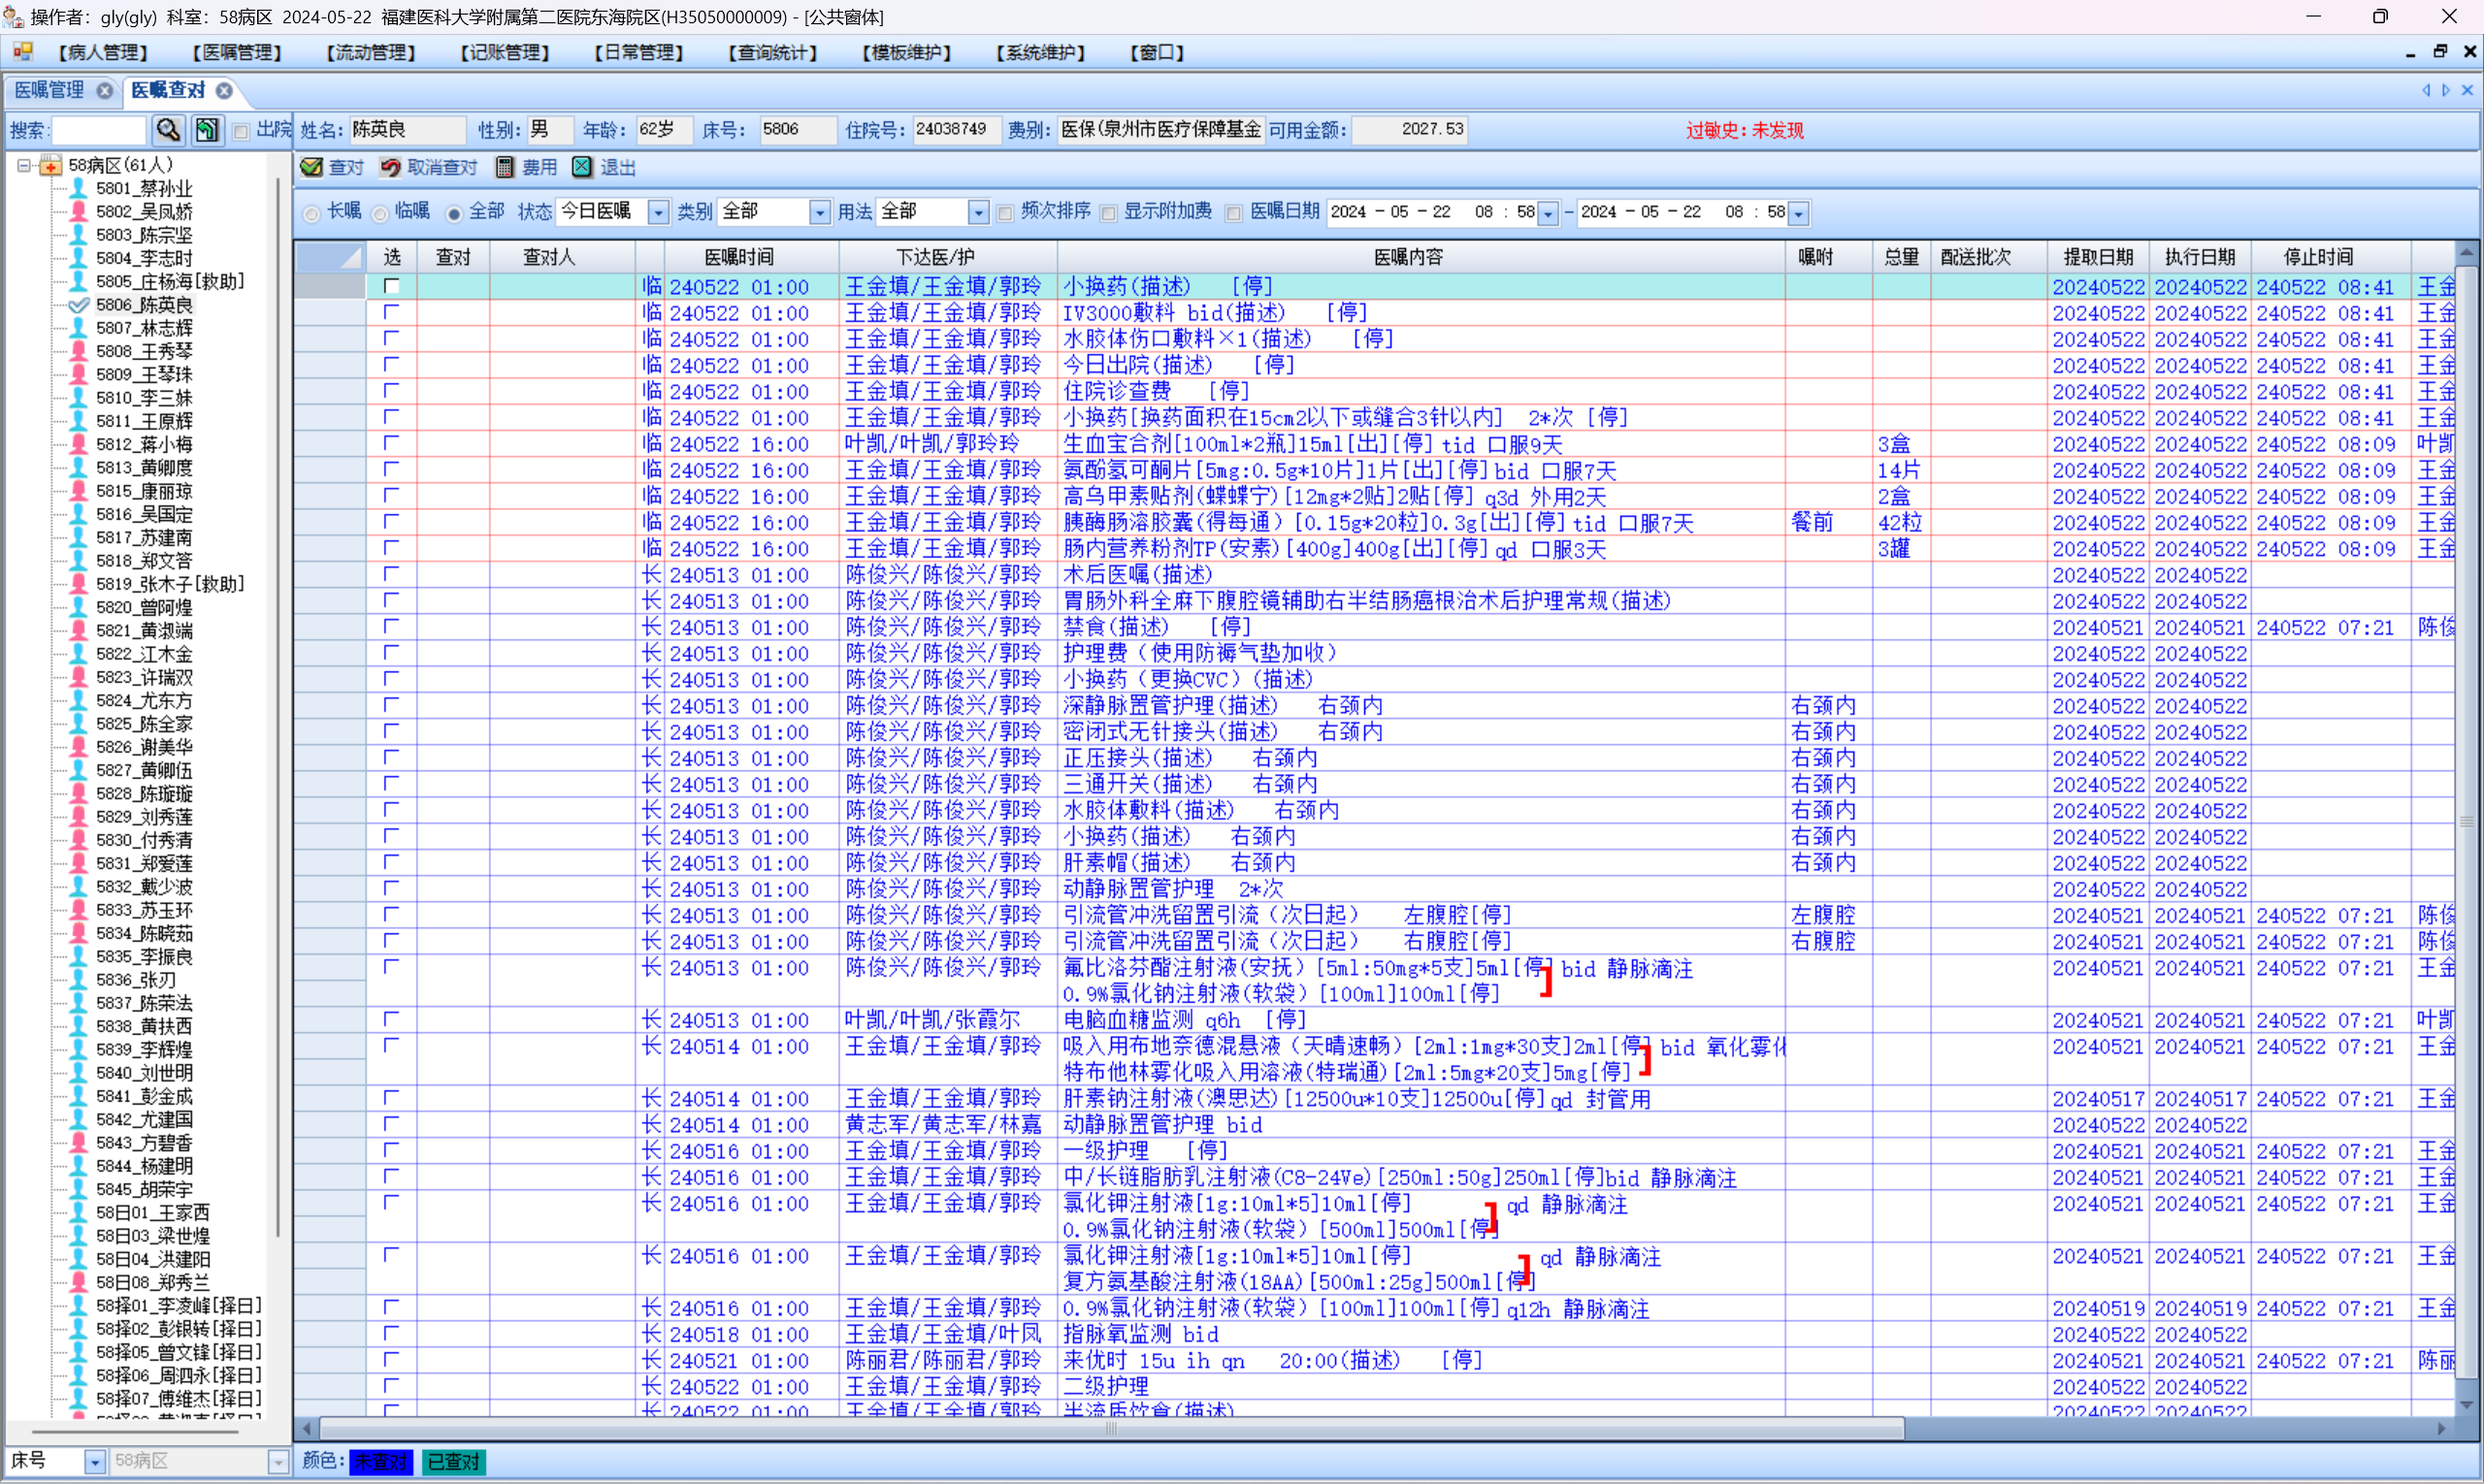Check the 显示附加费 checkbox
This screenshot has height=1484, width=2484.
[x=1108, y=213]
